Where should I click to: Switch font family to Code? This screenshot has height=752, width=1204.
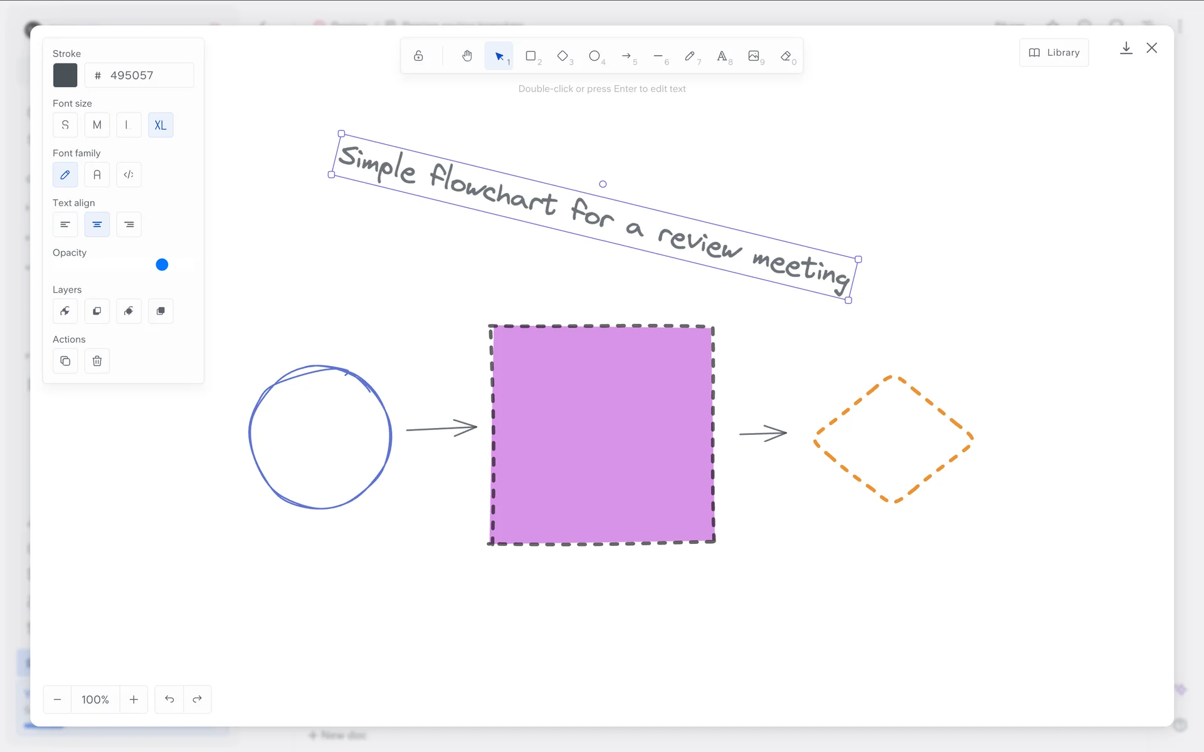pyautogui.click(x=129, y=175)
